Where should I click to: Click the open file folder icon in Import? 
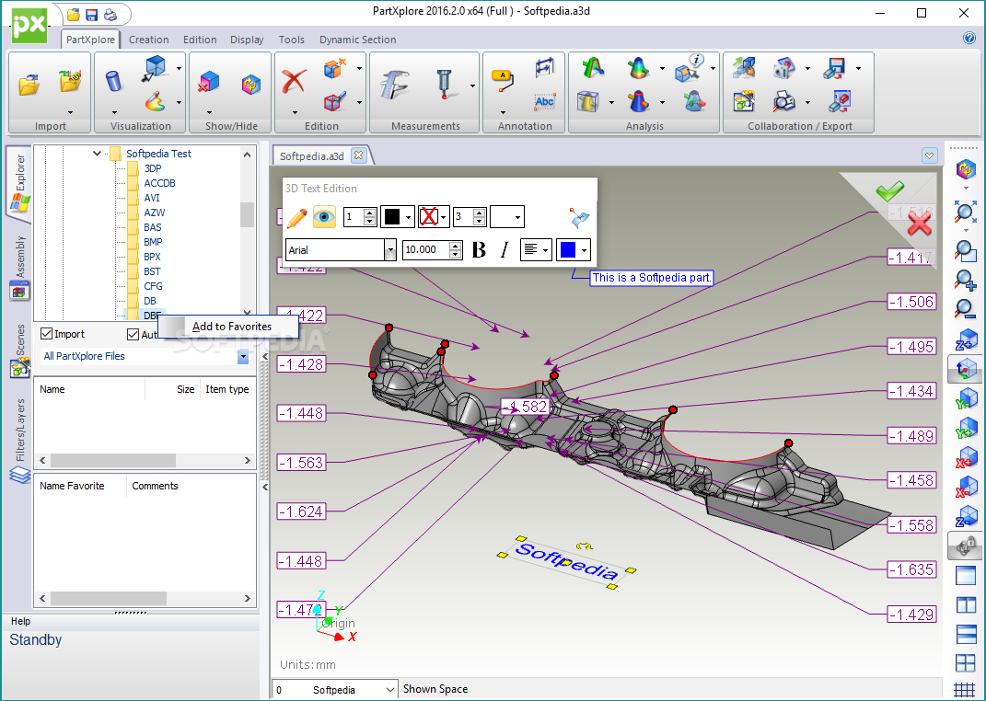29,85
